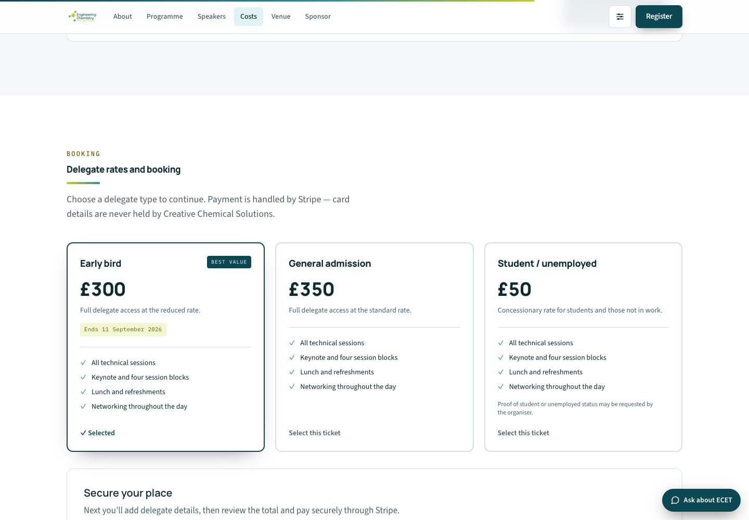The image size is (749, 520).
Task: Click the £350 price
Action: (x=312, y=289)
